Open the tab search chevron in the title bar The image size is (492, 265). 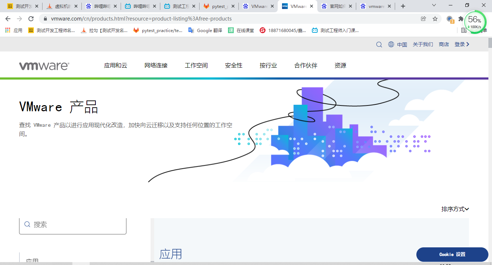434,5
